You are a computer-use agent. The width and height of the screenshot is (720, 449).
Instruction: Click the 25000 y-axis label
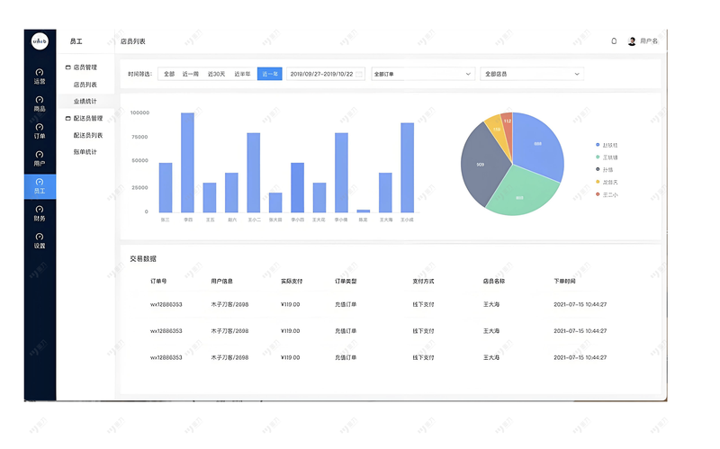point(140,187)
